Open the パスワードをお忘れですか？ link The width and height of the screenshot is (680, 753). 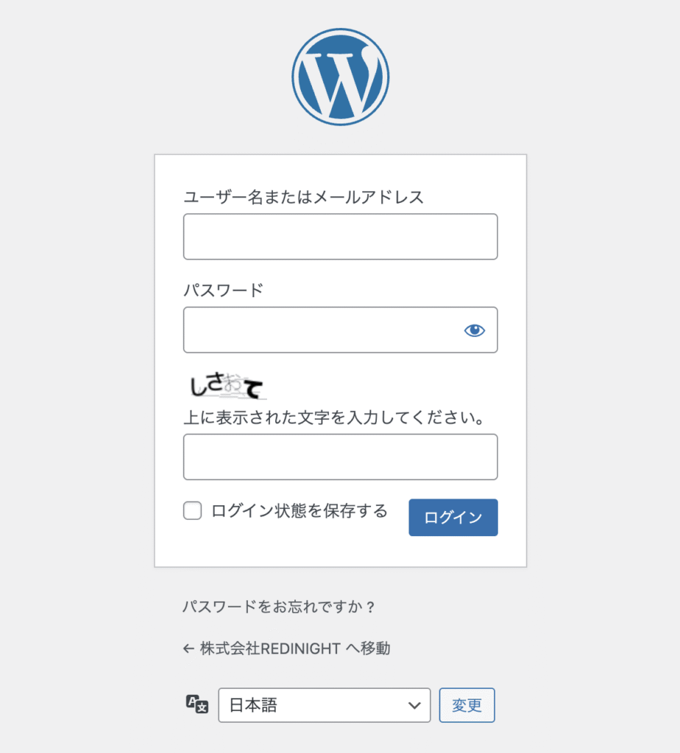click(279, 607)
